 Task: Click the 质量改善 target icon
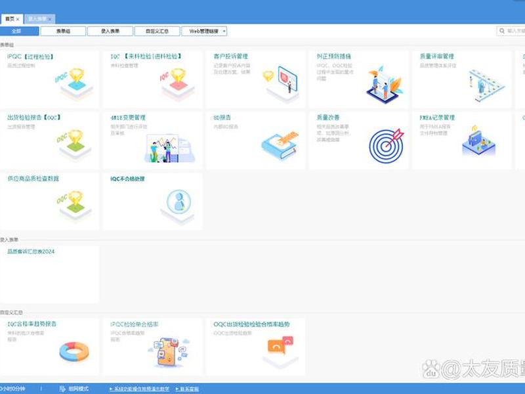[387, 146]
